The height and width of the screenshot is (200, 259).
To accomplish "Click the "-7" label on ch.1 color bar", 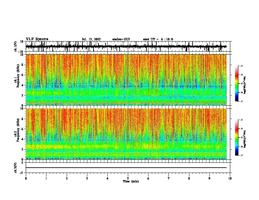I will (241, 101).
